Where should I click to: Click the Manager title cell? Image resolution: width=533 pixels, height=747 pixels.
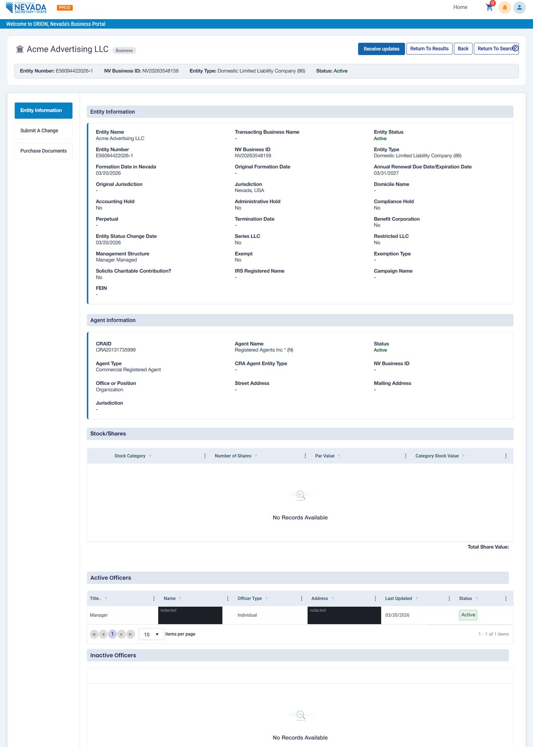[x=99, y=615]
